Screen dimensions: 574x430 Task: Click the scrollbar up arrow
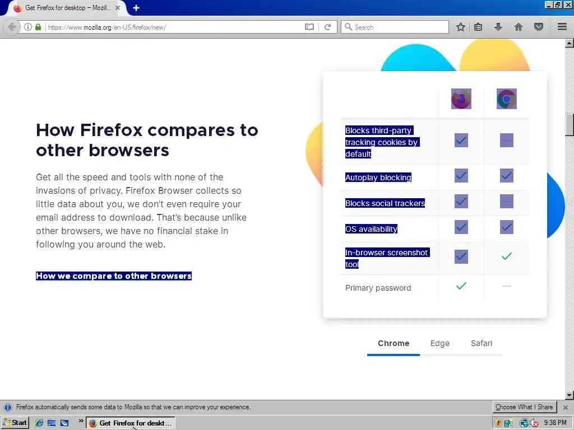tap(570, 43)
